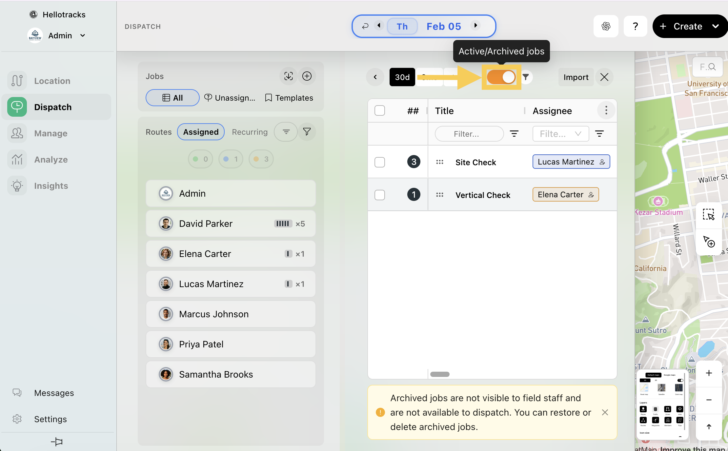Open the Analyze menu item

pos(51,160)
